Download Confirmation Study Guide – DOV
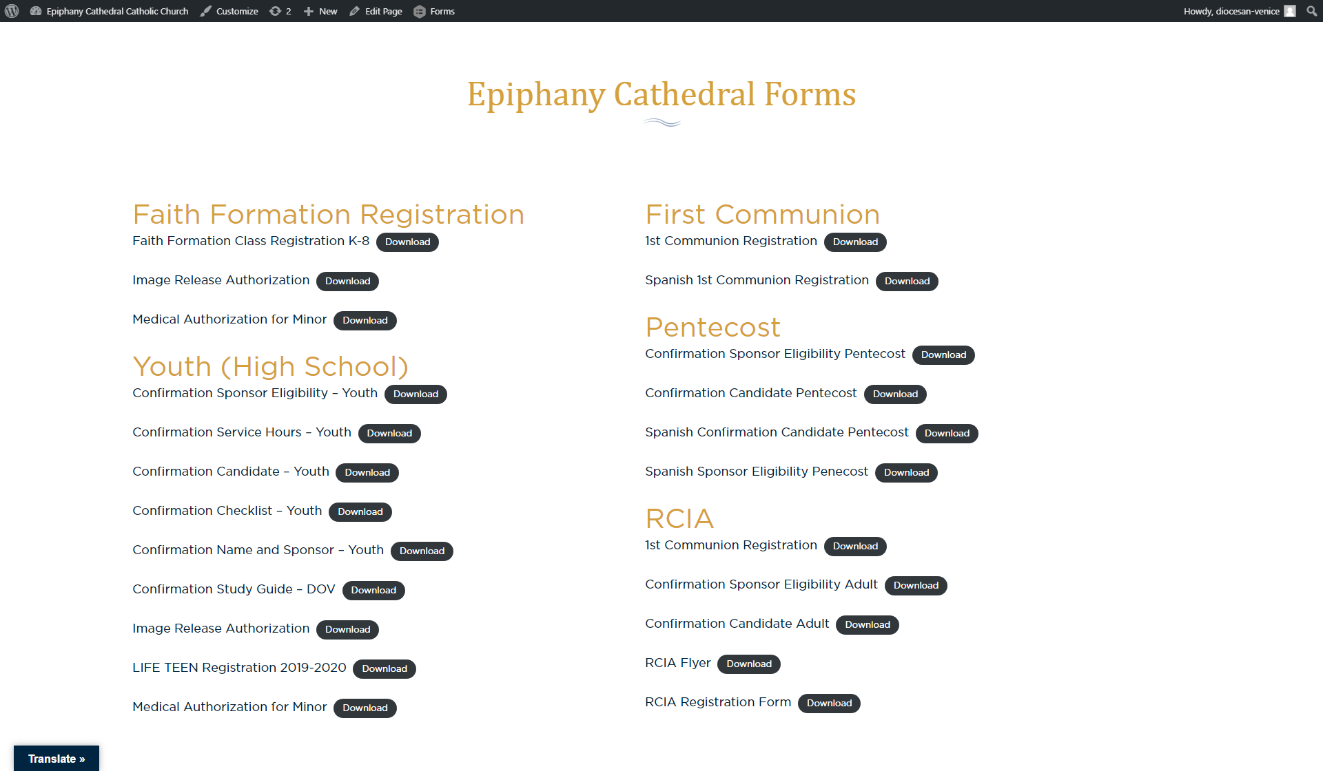This screenshot has height=771, width=1323. point(373,590)
